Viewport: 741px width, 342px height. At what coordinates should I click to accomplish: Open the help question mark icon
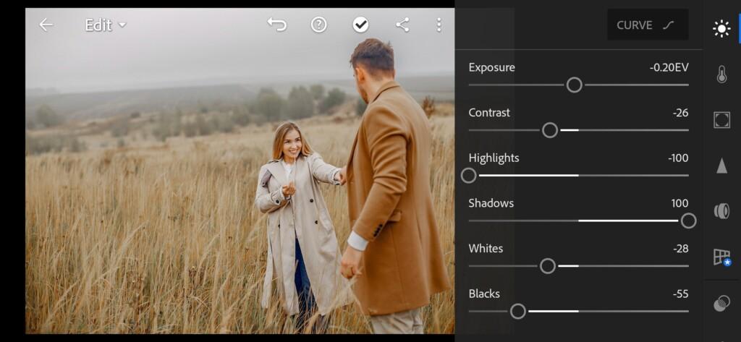[x=319, y=25]
